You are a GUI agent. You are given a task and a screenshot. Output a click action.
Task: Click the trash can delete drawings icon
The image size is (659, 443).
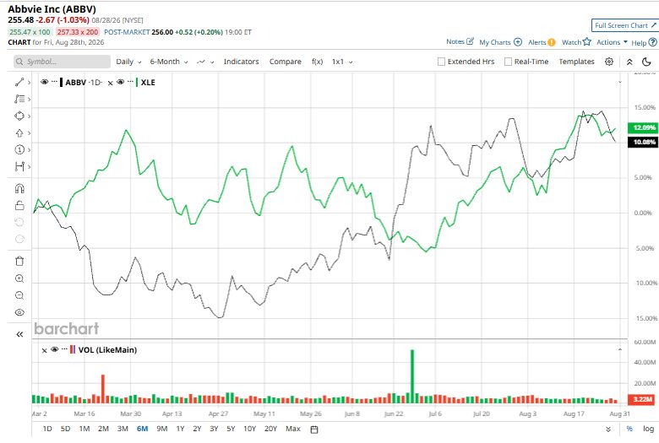pyautogui.click(x=19, y=262)
